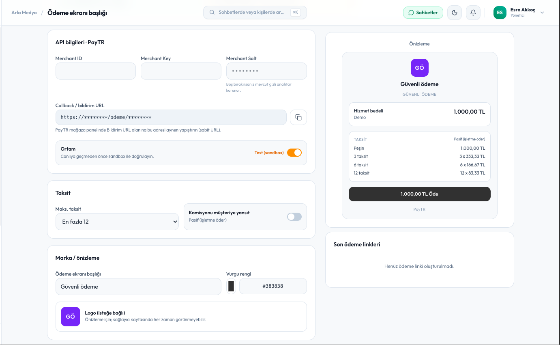Pick the Vurgu rengi color swatch

tap(231, 286)
